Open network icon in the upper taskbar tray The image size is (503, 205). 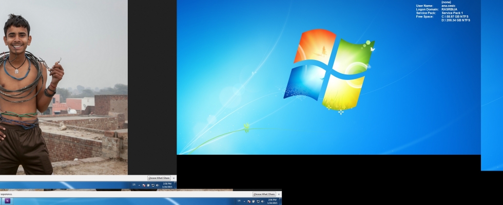[x=152, y=184]
